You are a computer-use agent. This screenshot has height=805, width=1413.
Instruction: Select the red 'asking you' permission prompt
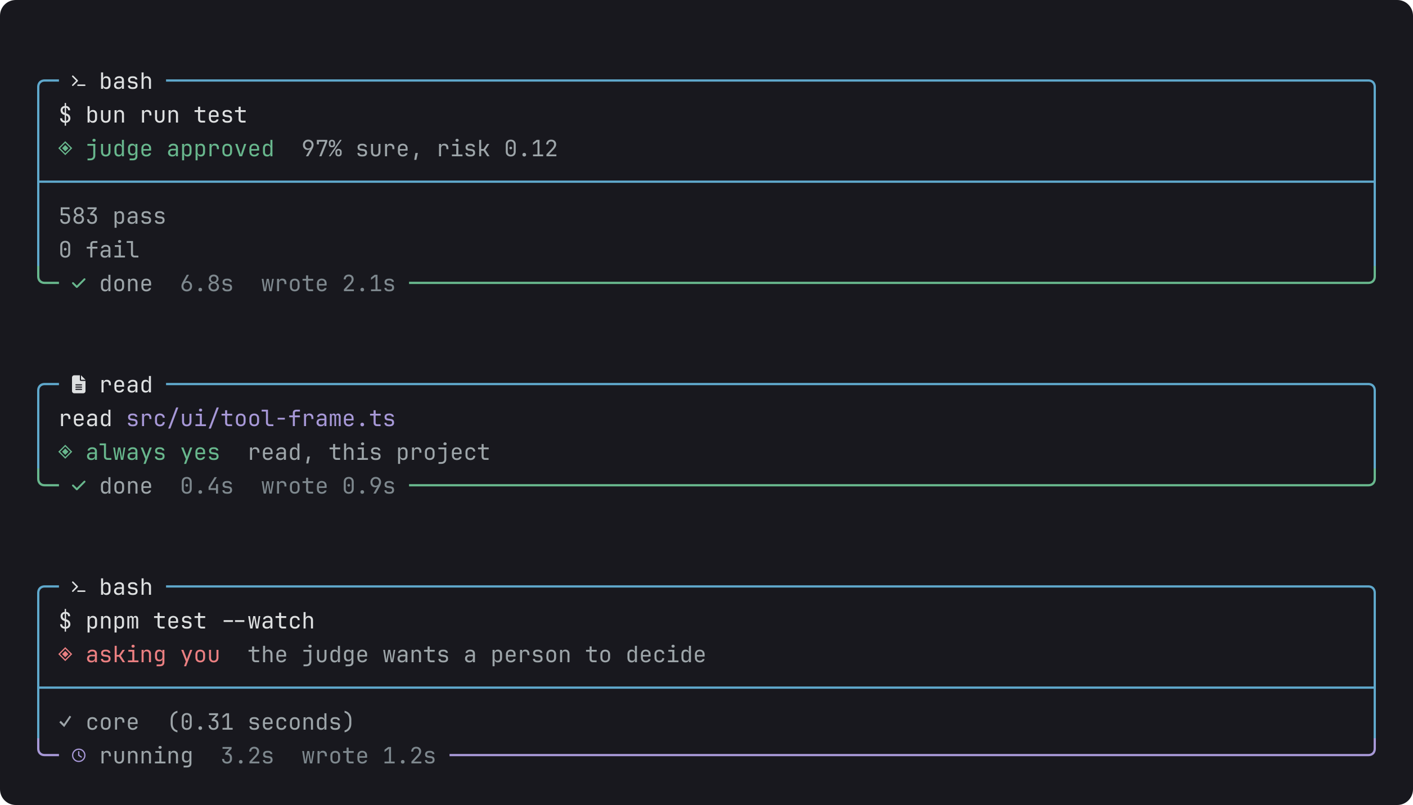pos(153,655)
